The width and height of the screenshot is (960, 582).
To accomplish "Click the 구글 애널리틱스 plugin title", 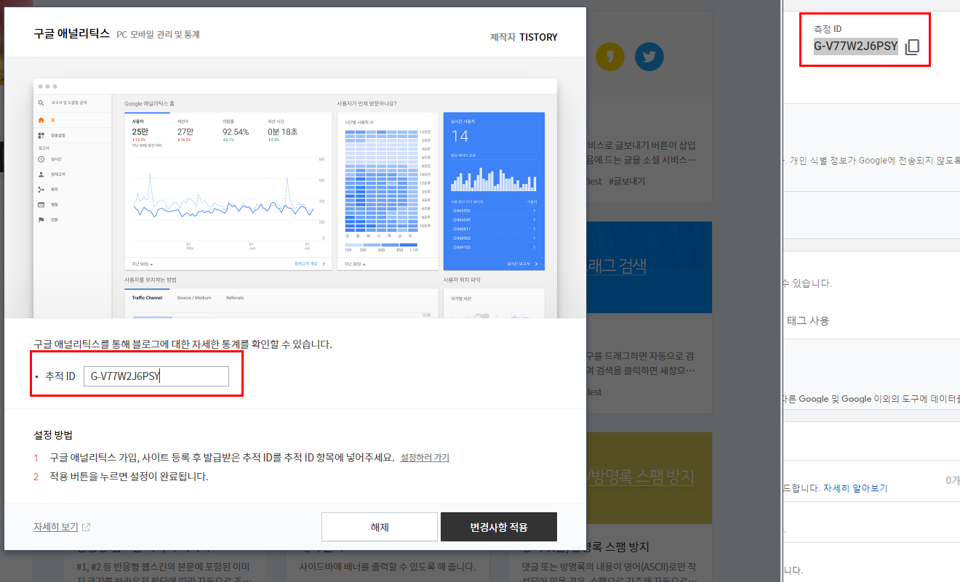I will pos(71,33).
